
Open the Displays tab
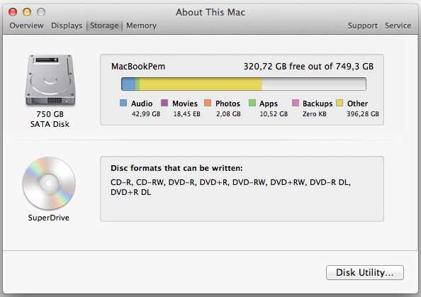pyautogui.click(x=67, y=26)
